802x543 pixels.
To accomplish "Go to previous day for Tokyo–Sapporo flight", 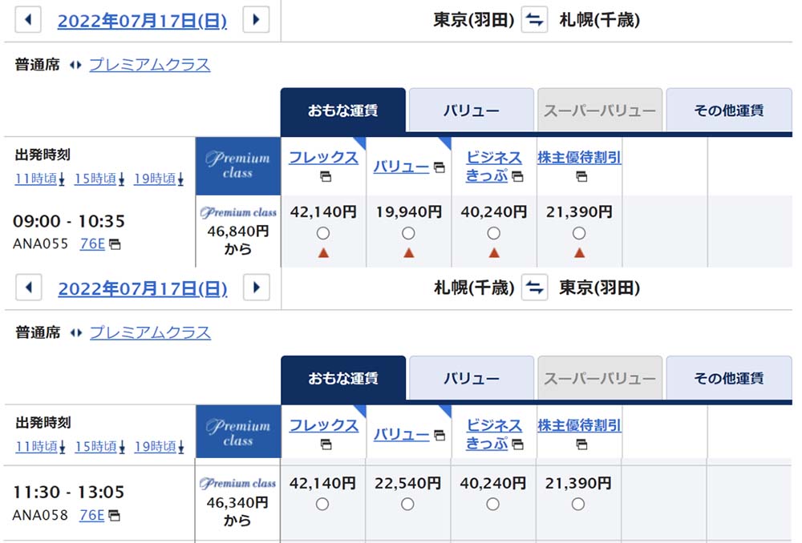I will coord(28,20).
